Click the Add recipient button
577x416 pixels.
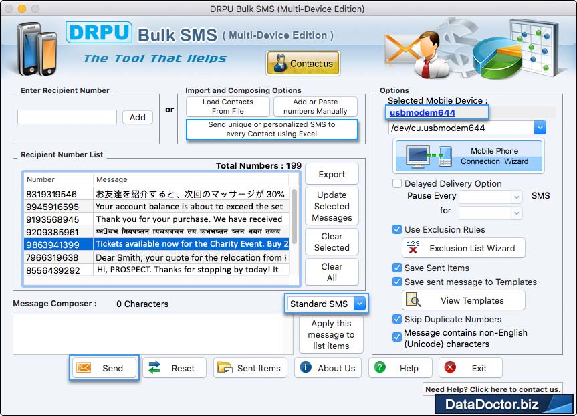pyautogui.click(x=138, y=118)
